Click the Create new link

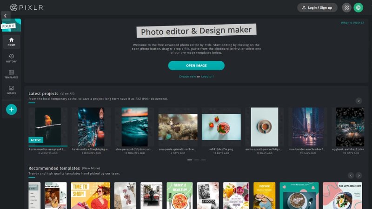[x=187, y=76]
